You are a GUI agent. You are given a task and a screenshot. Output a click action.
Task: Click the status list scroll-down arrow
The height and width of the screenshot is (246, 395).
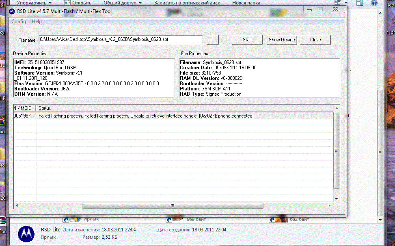(x=337, y=199)
